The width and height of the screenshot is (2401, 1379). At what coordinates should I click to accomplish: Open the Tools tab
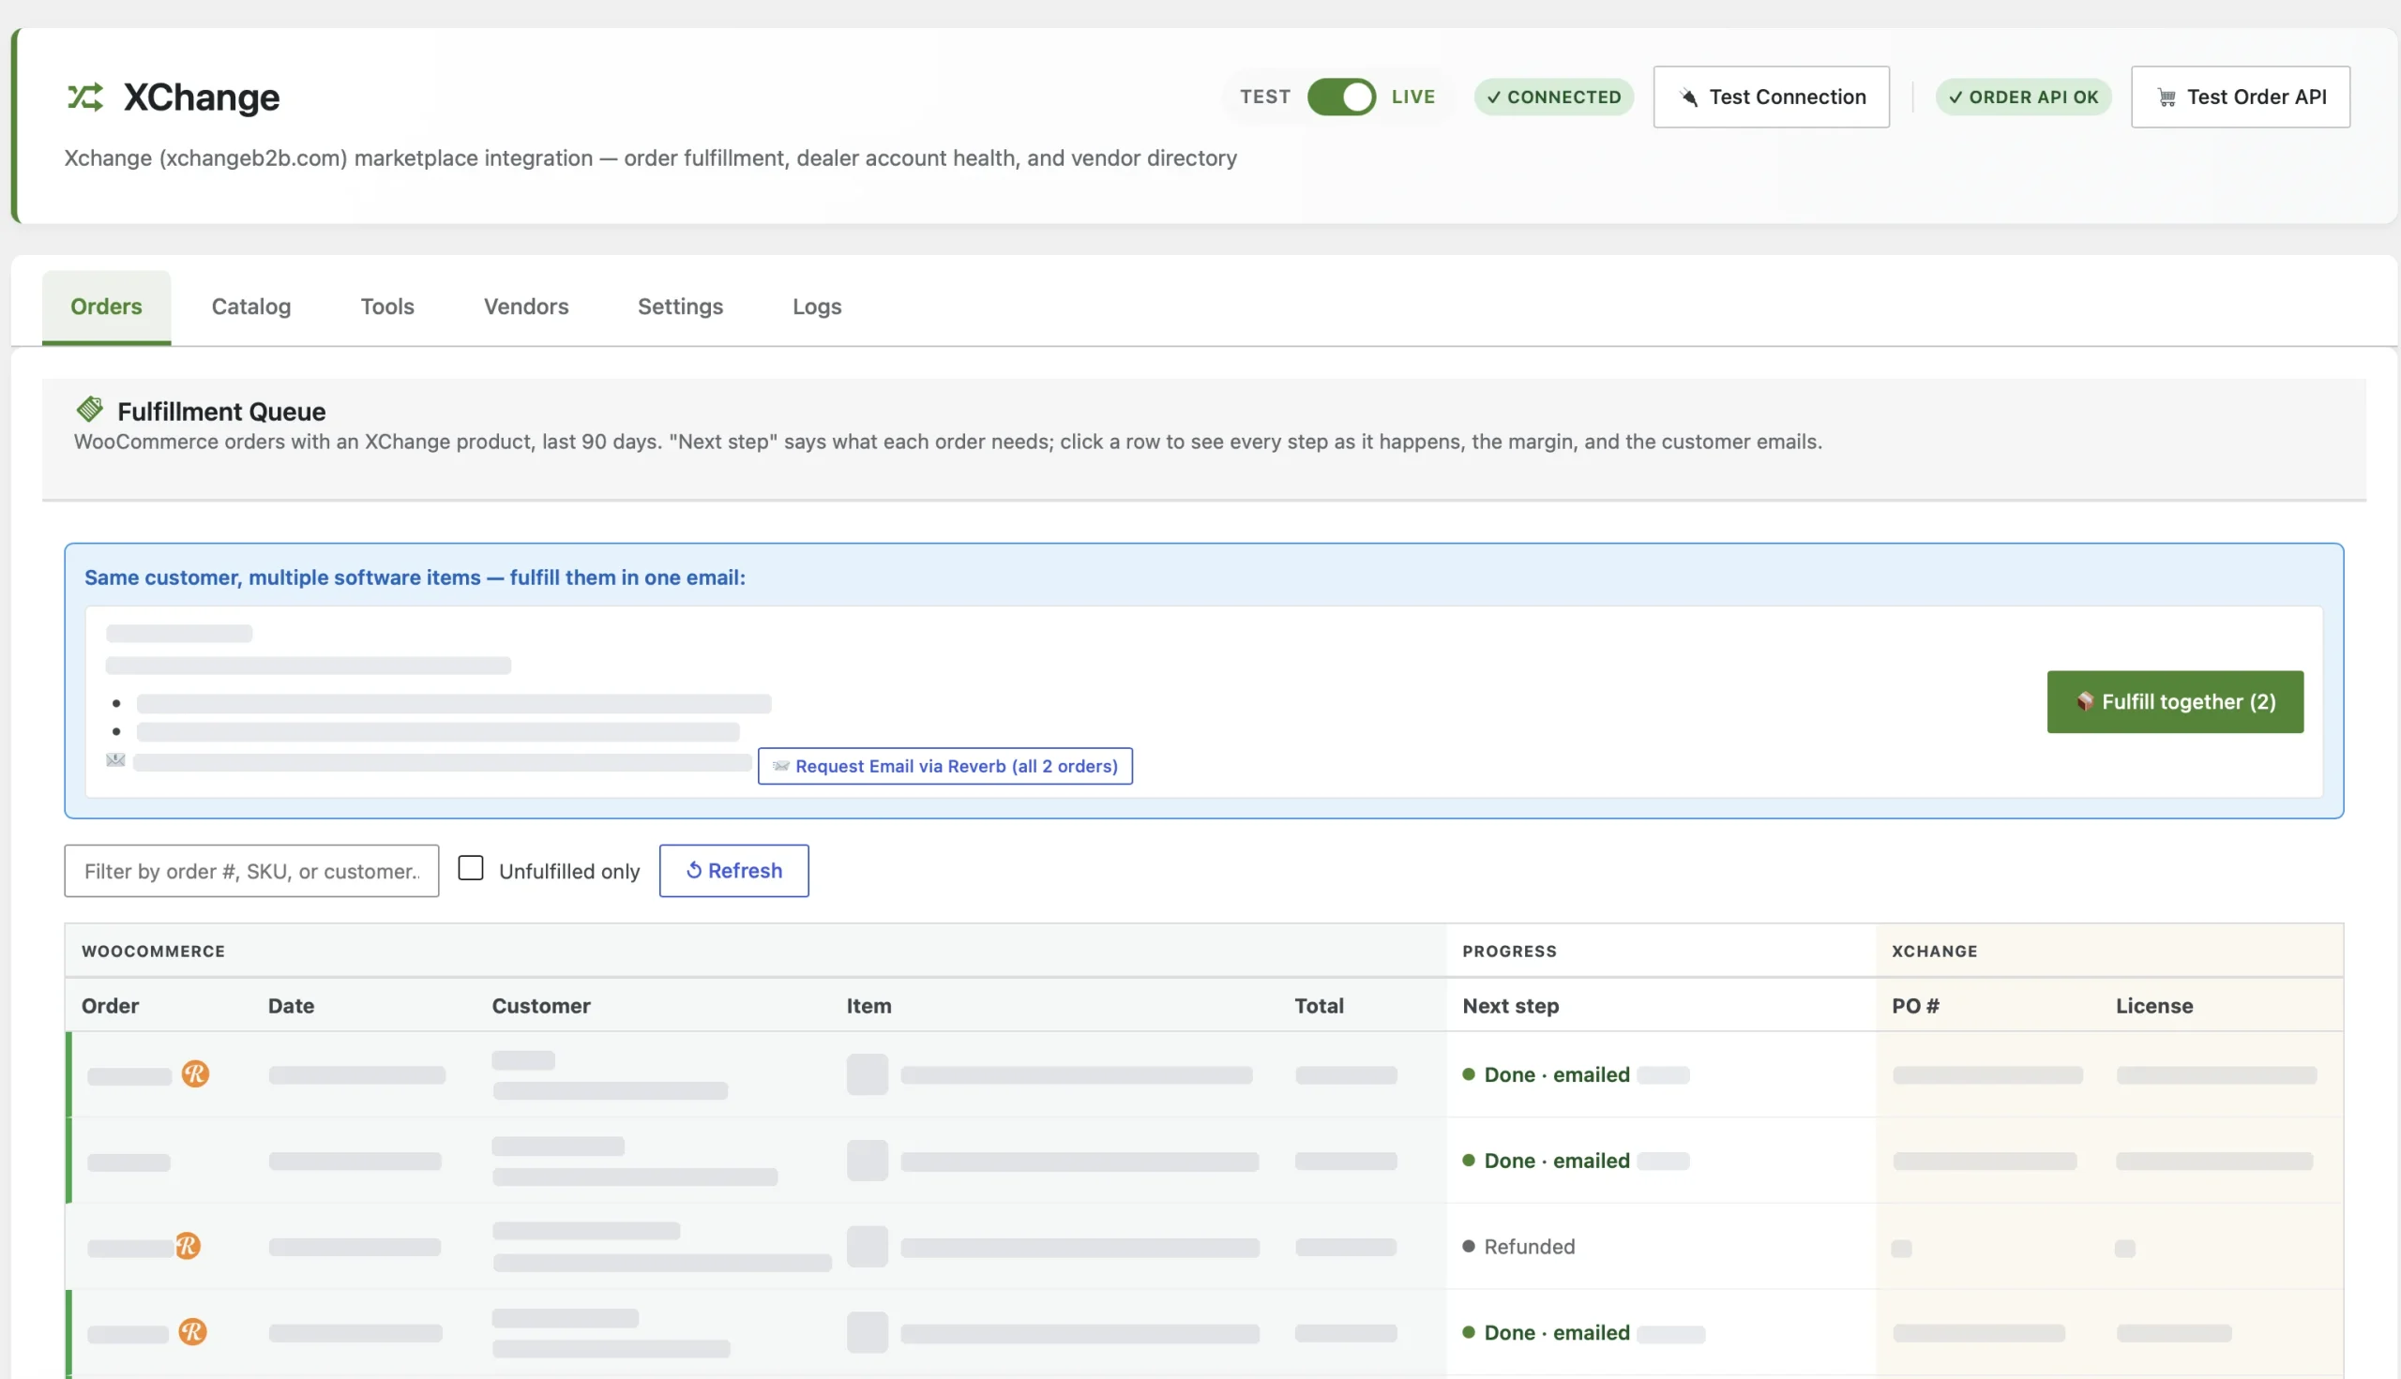coord(387,307)
